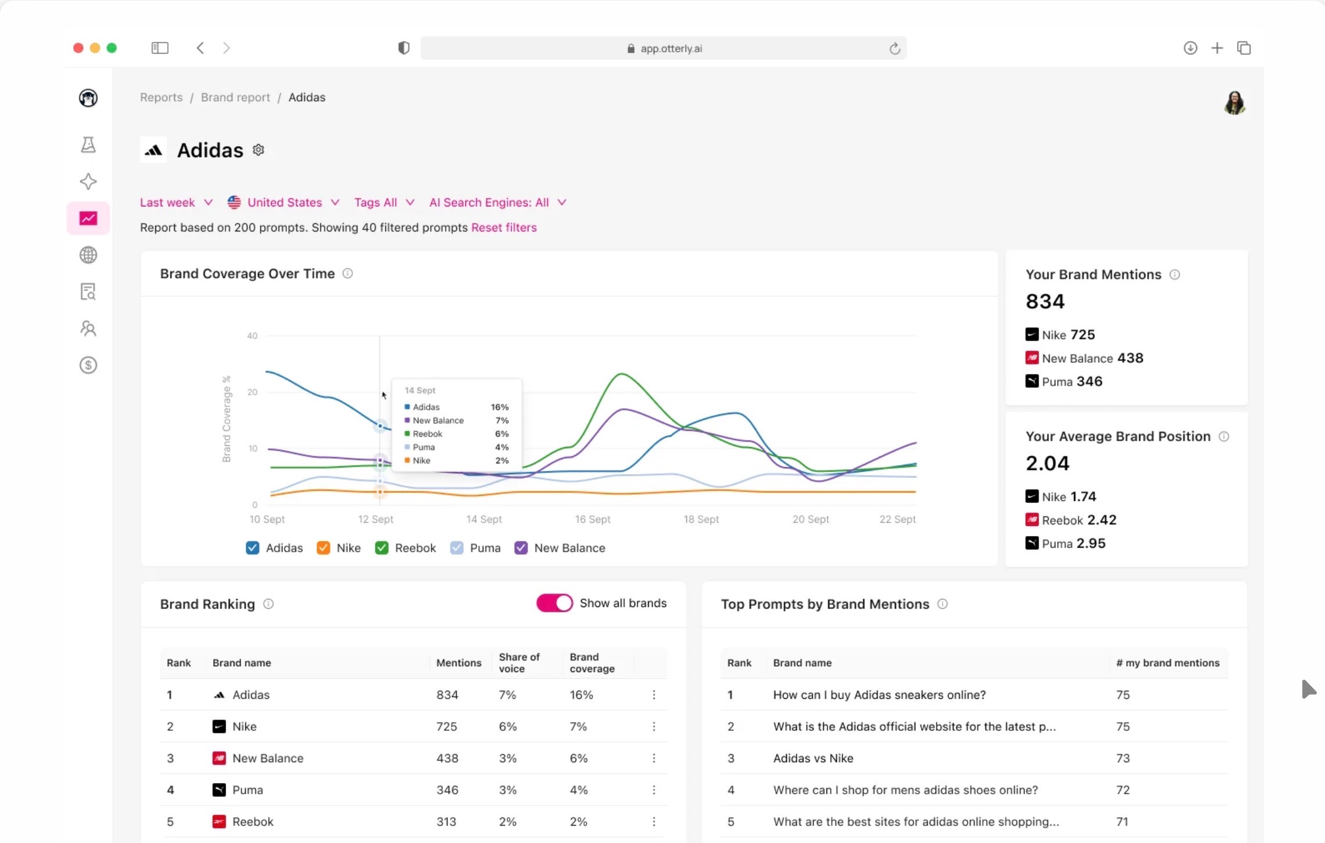
Task: Open the row options menu for Nike
Action: click(x=654, y=727)
